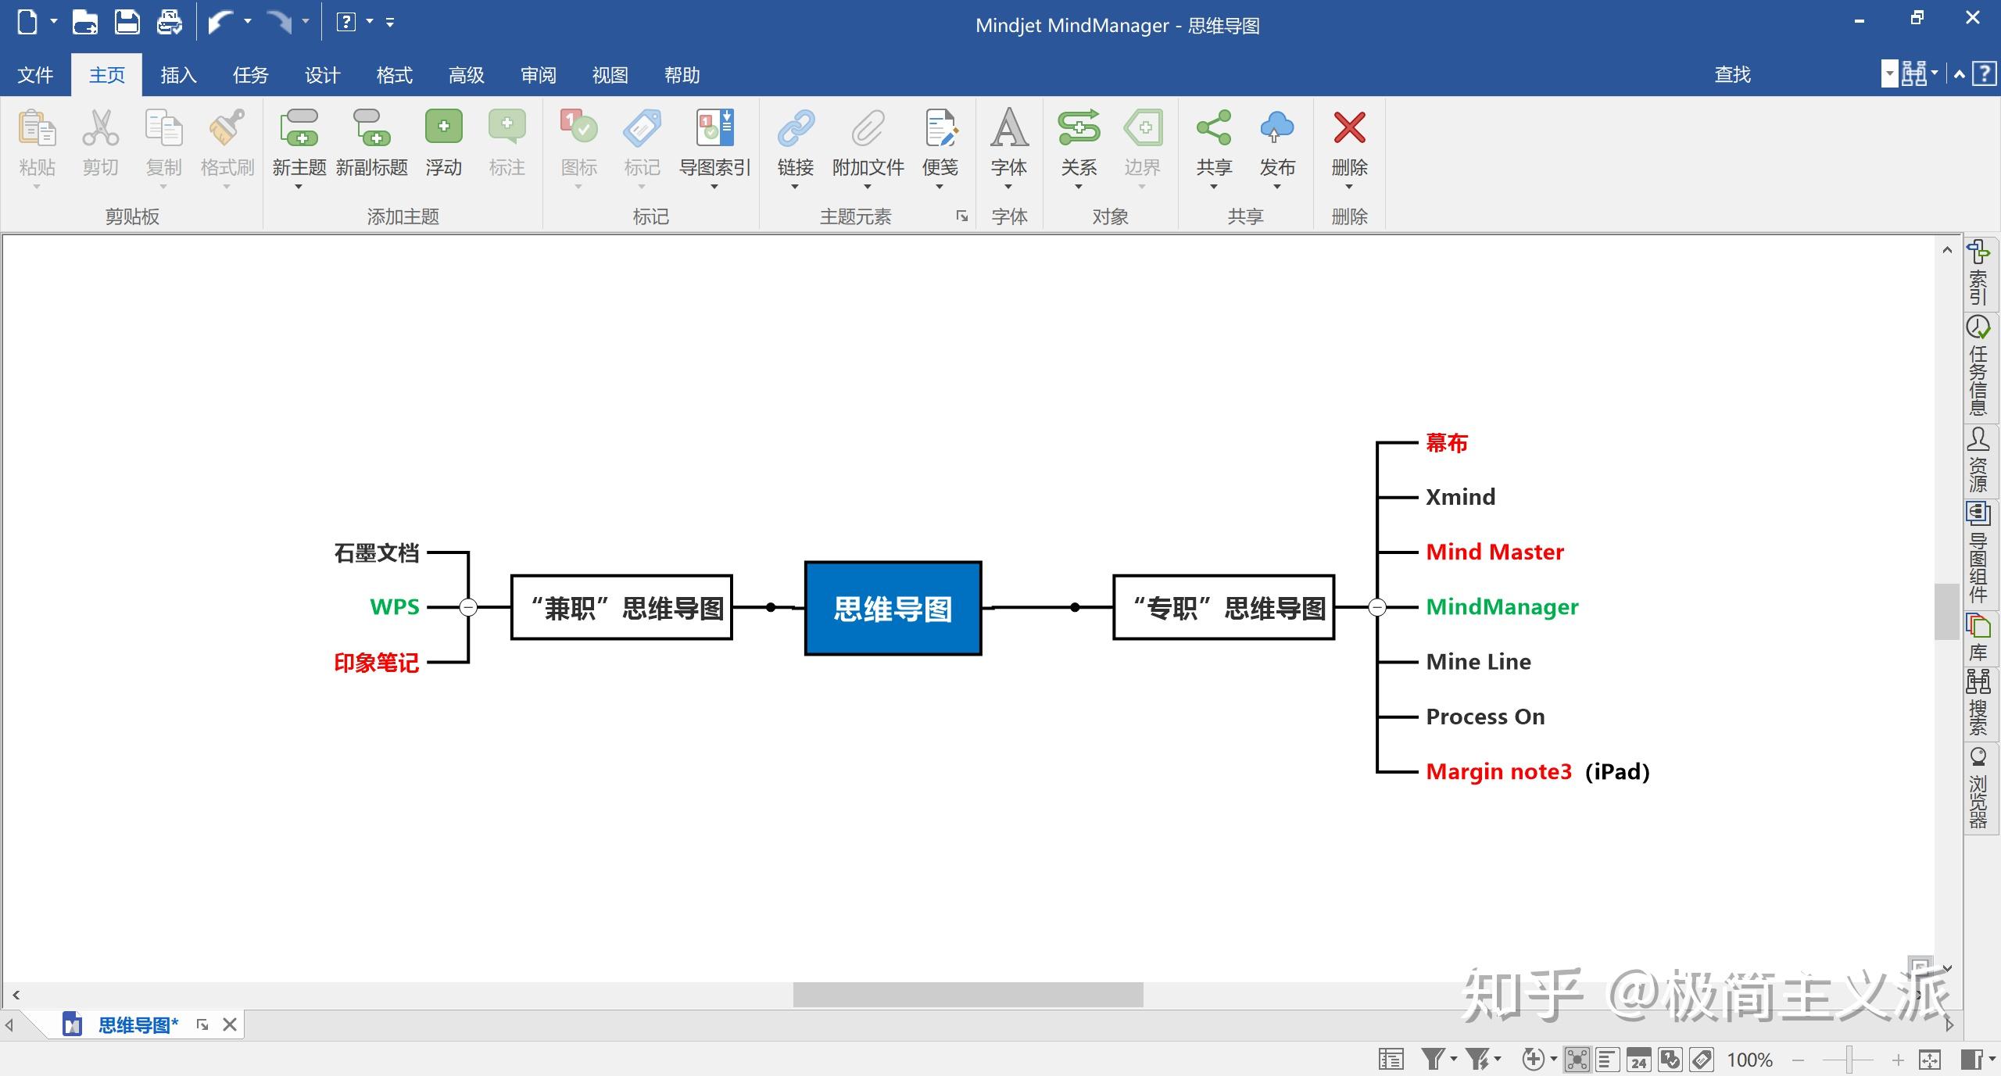Open the 搜索 search side panel
Viewport: 2001px width, 1076px height.
[1978, 702]
